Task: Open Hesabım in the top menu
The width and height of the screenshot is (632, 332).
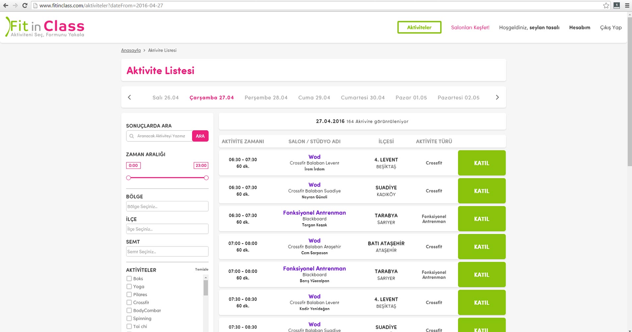Action: 579,28
